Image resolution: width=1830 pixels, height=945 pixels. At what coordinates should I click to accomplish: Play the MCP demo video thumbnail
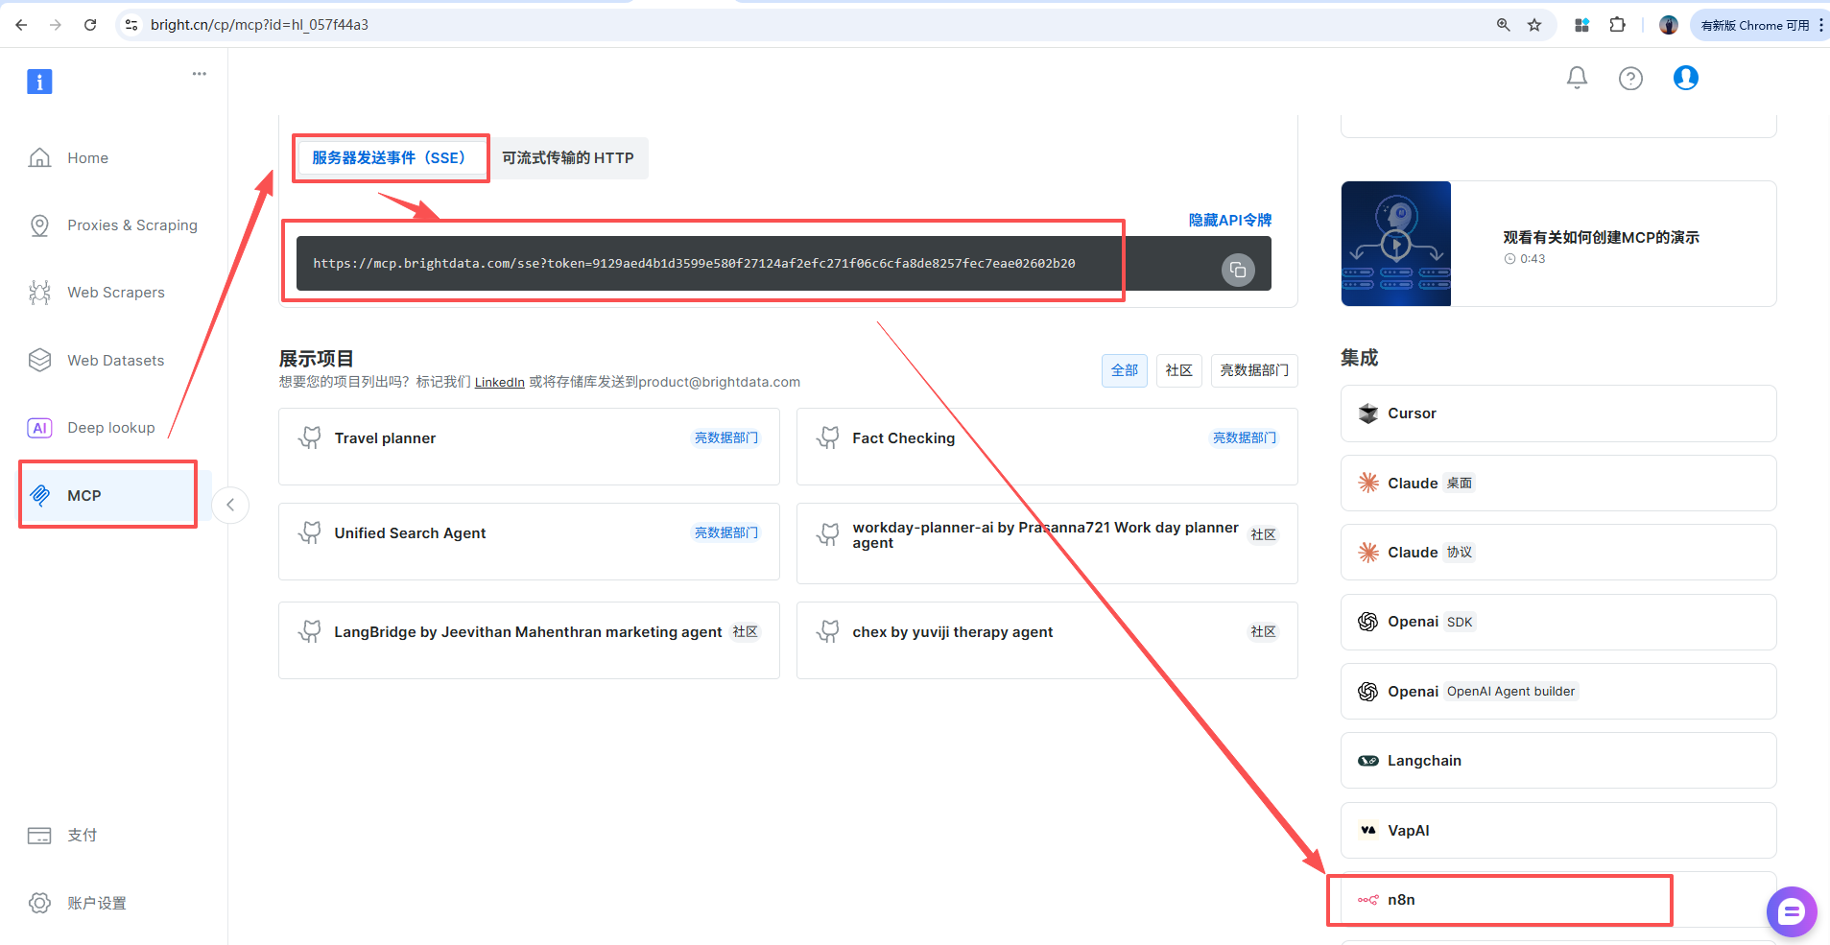click(1396, 244)
